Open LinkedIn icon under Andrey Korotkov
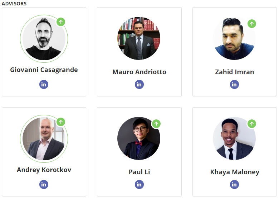This screenshot has height=199, width=279. [x=44, y=184]
